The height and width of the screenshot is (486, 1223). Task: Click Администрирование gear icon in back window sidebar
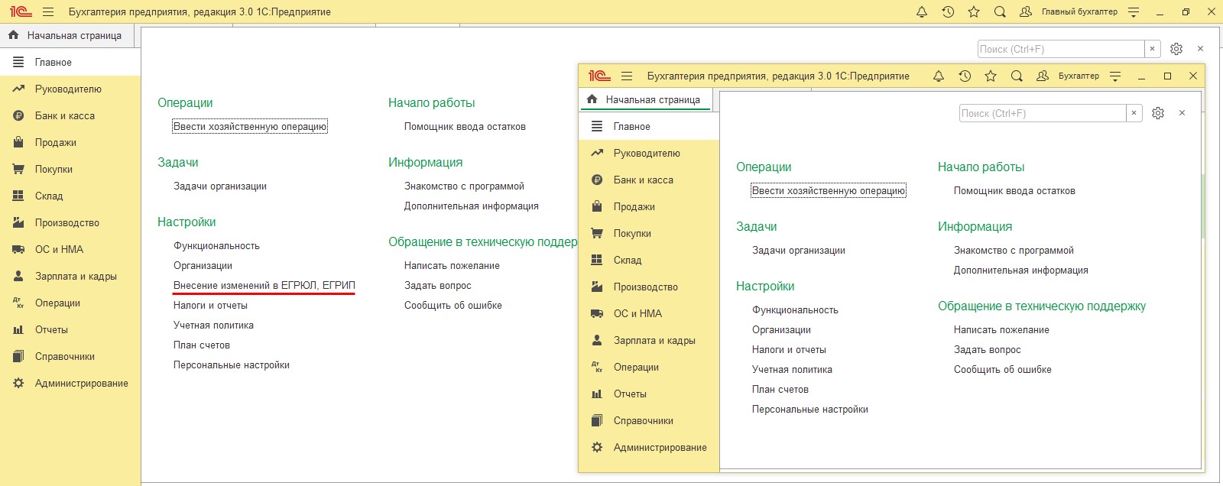pyautogui.click(x=18, y=383)
